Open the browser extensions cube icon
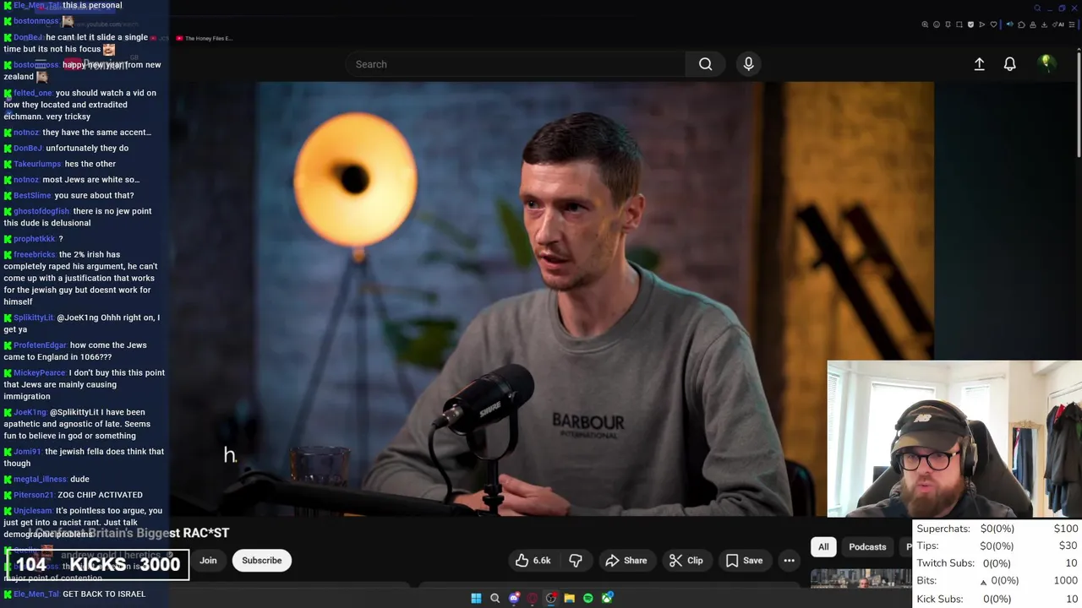This screenshot has width=1082, height=608. [x=1021, y=24]
